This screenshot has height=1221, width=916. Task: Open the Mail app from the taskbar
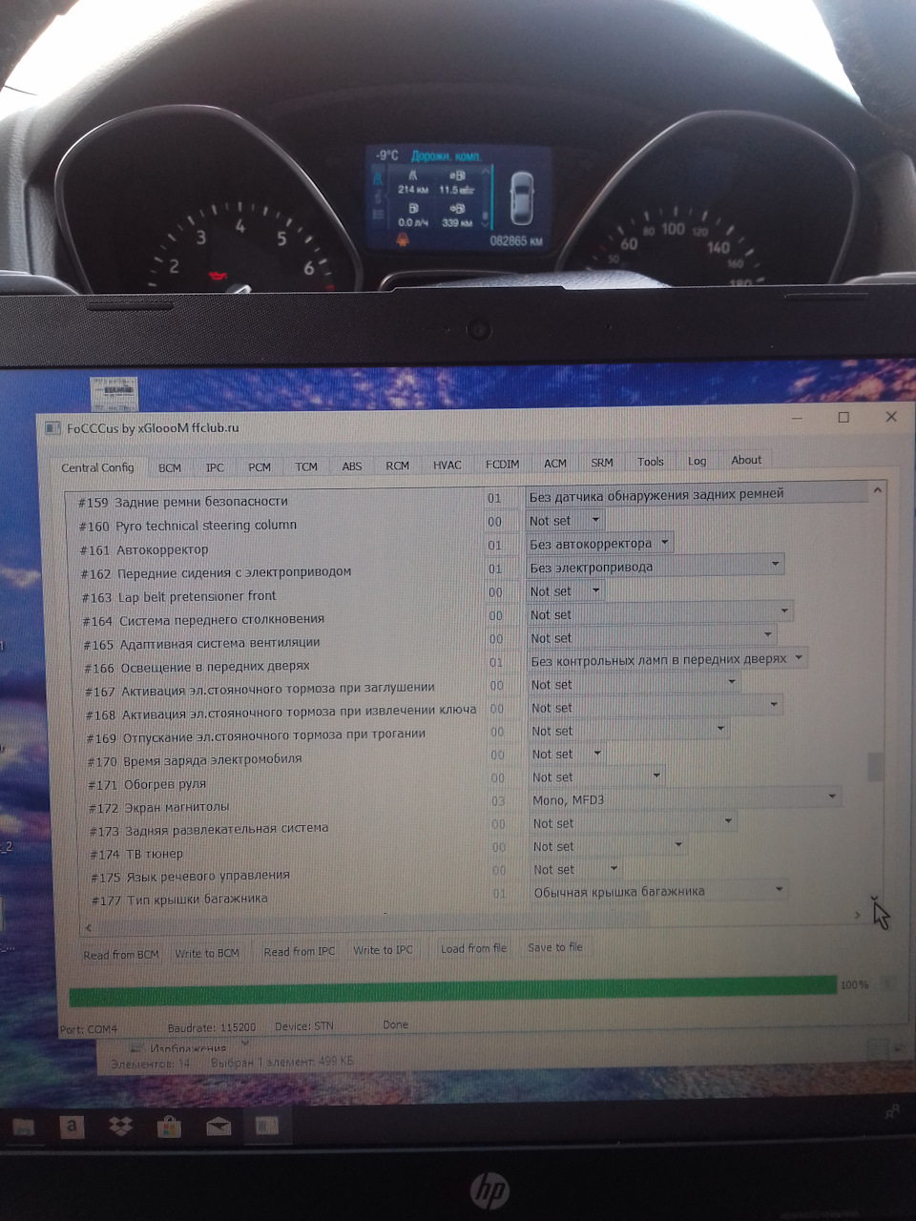[219, 1127]
